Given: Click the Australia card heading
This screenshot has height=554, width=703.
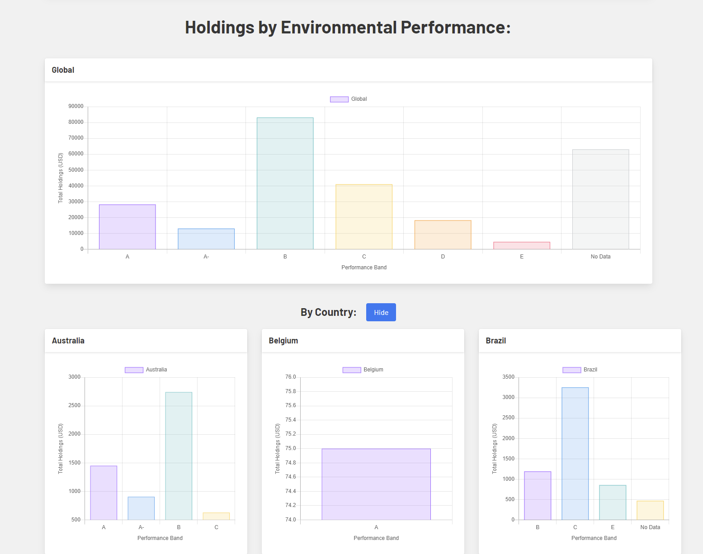Looking at the screenshot, I should tap(68, 341).
